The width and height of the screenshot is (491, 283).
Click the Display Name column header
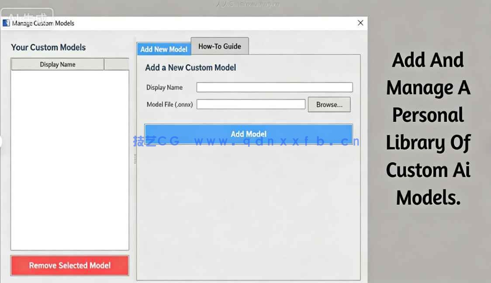pyautogui.click(x=57, y=64)
